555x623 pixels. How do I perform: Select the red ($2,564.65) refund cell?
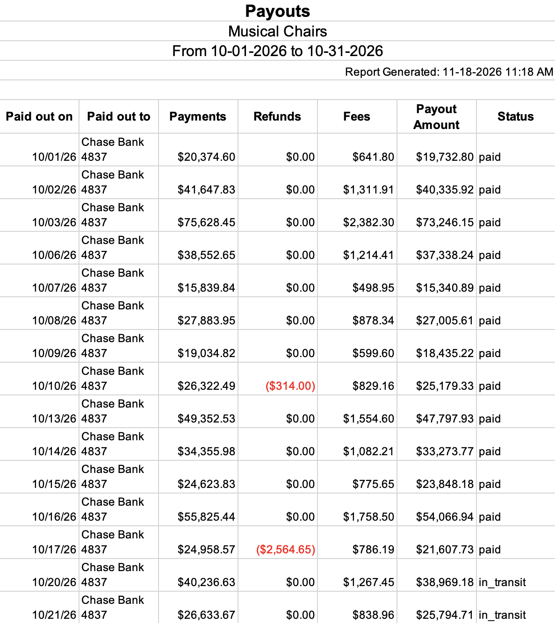point(278,543)
